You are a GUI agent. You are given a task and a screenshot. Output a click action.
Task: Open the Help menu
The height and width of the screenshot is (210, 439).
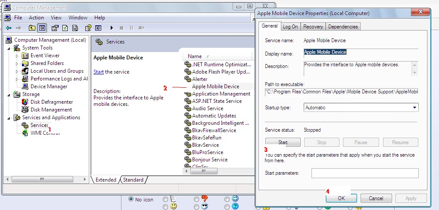(100, 18)
